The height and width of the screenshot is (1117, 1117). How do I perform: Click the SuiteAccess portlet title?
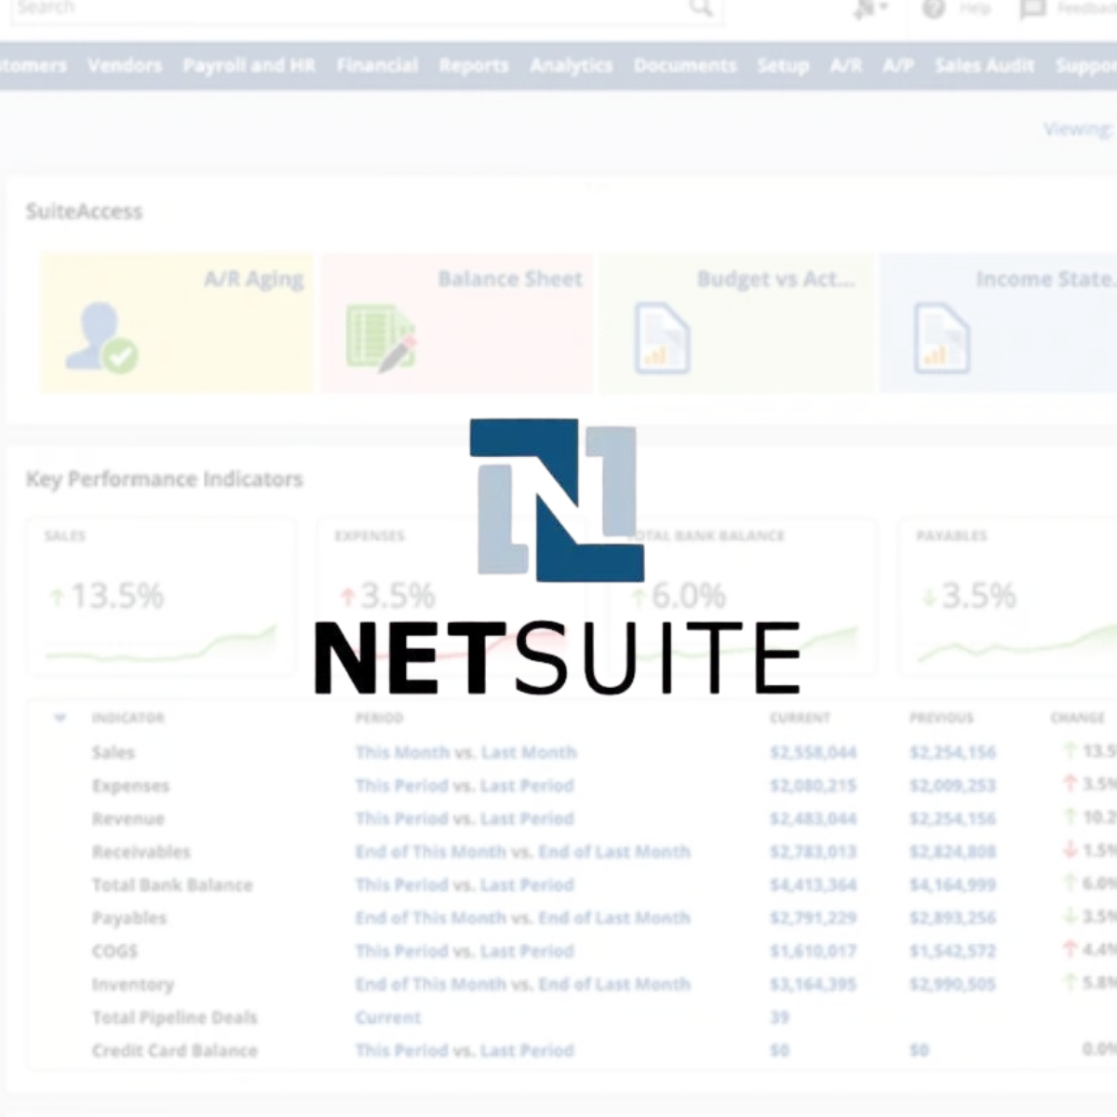pyautogui.click(x=84, y=211)
